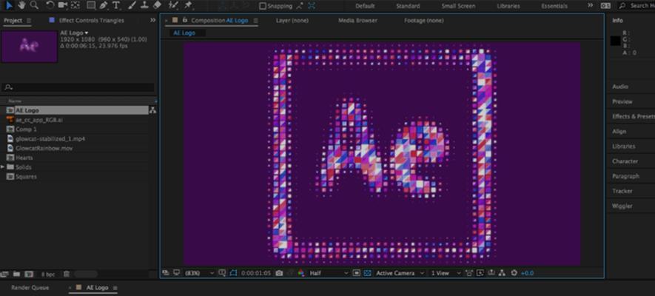The height and width of the screenshot is (296, 655).
Task: Select the Unified Camera tool
Action: pos(63,5)
